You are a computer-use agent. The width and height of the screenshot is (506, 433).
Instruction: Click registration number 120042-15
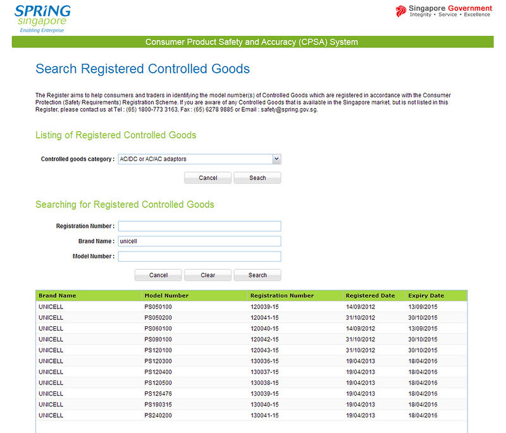(264, 339)
